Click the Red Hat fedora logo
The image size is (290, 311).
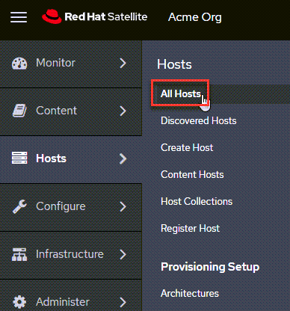coord(52,16)
